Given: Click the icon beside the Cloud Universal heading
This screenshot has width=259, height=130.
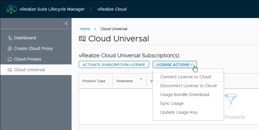Looking at the screenshot, I should [82, 39].
